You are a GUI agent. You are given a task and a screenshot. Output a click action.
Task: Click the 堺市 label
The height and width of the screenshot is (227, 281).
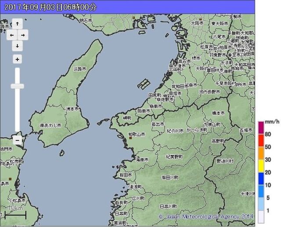click(x=196, y=59)
